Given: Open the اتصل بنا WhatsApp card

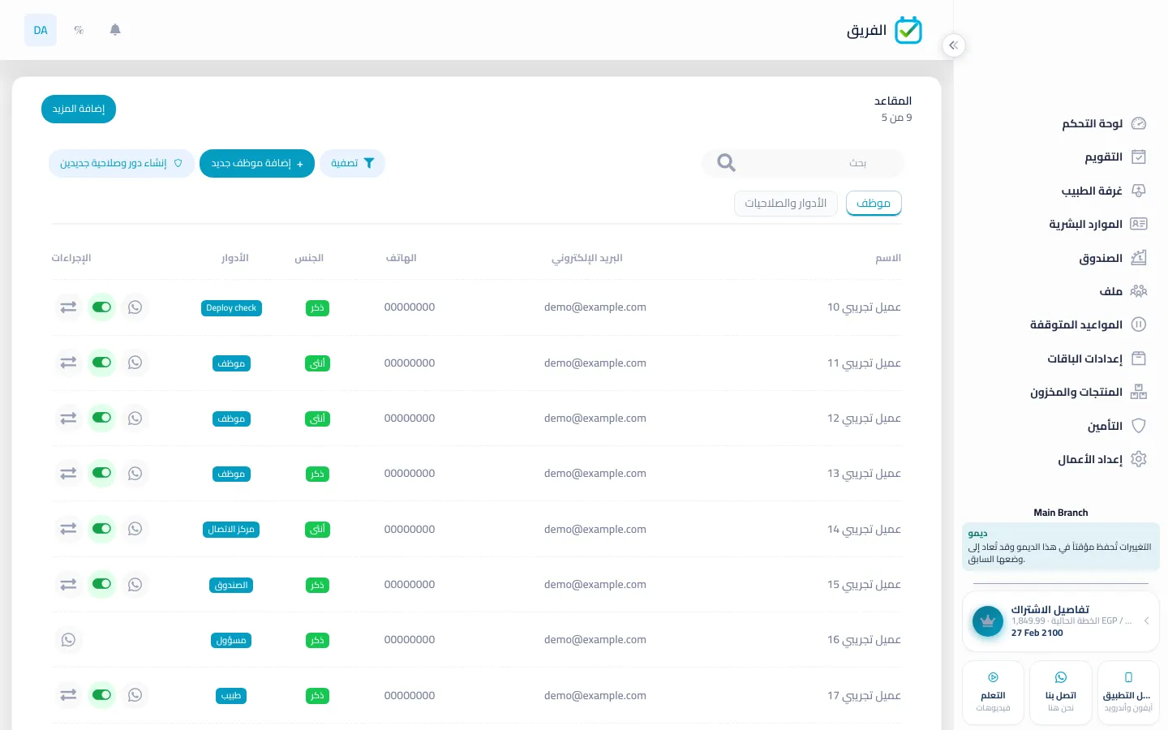Looking at the screenshot, I should (x=1060, y=693).
